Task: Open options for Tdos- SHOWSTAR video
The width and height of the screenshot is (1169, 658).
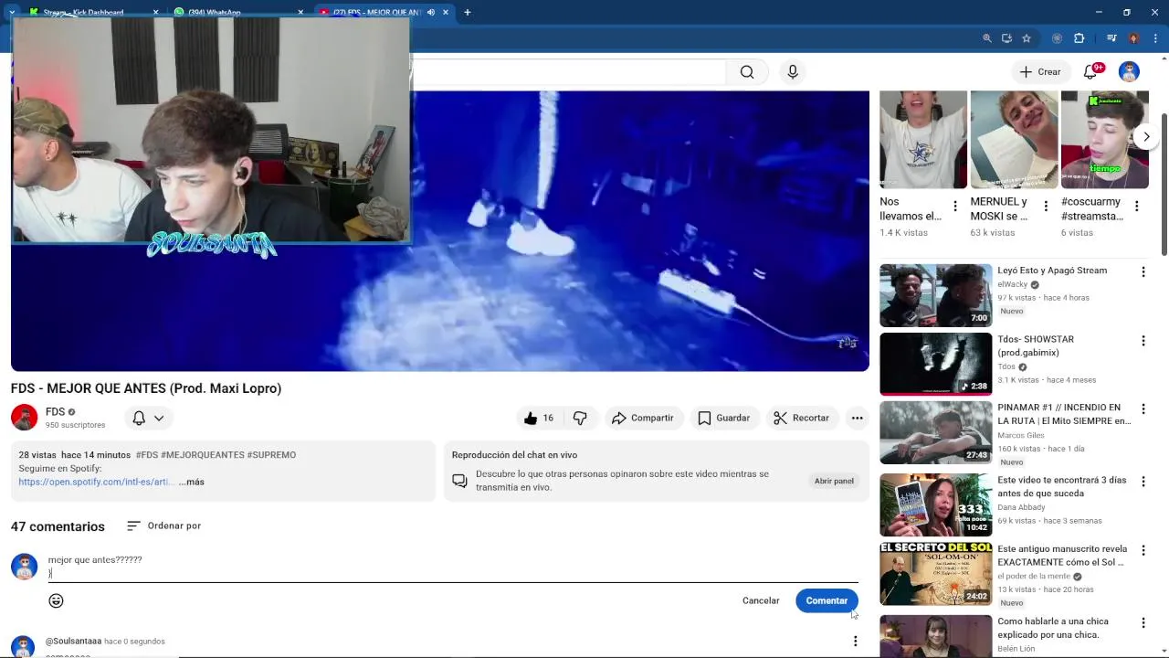Action: 1143,341
